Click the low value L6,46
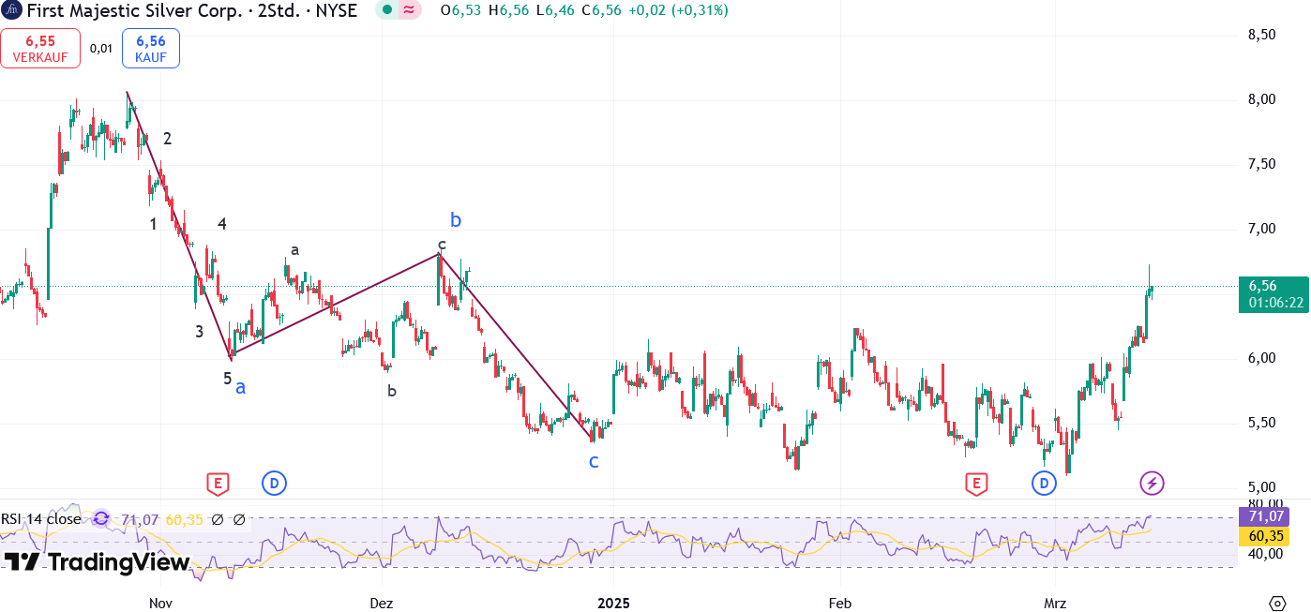Screen dimensions: 1311x612 pos(555,10)
